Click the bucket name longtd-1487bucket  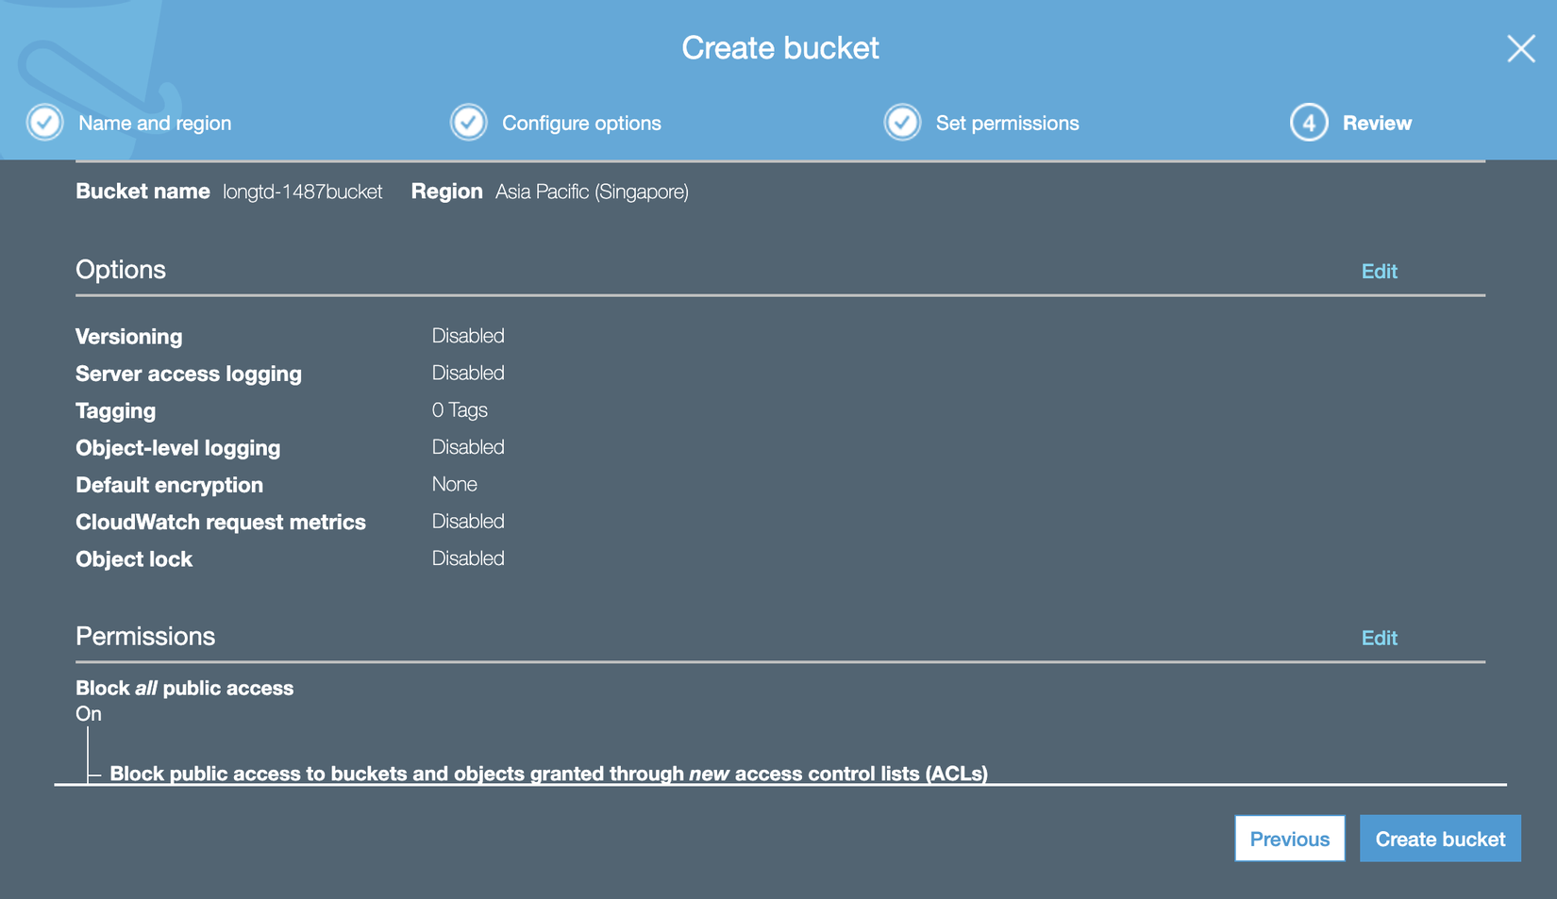point(303,192)
